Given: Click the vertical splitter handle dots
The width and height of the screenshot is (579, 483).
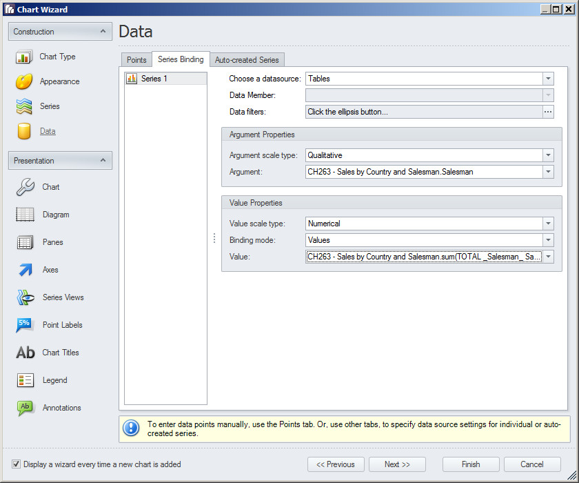Looking at the screenshot, I should pyautogui.click(x=214, y=238).
